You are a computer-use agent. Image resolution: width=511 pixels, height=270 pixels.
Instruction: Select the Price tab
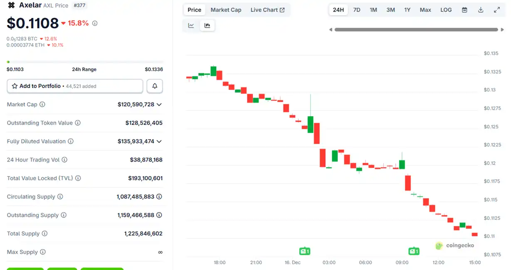point(194,10)
